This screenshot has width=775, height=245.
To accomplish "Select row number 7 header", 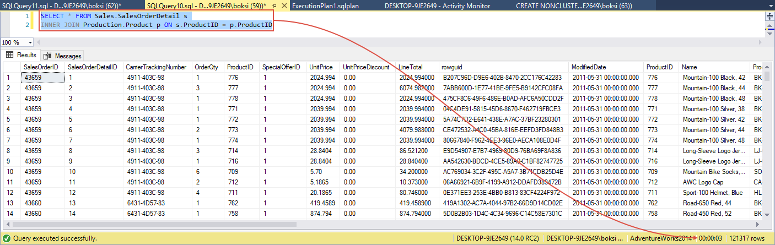I will pos(12,140).
